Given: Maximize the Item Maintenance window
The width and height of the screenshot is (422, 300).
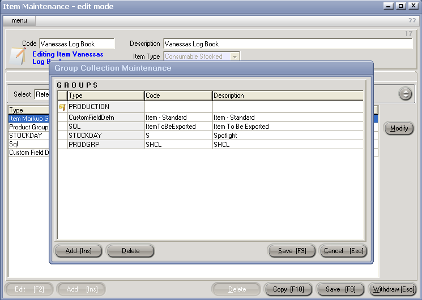Looking at the screenshot, I should (x=401, y=6).
